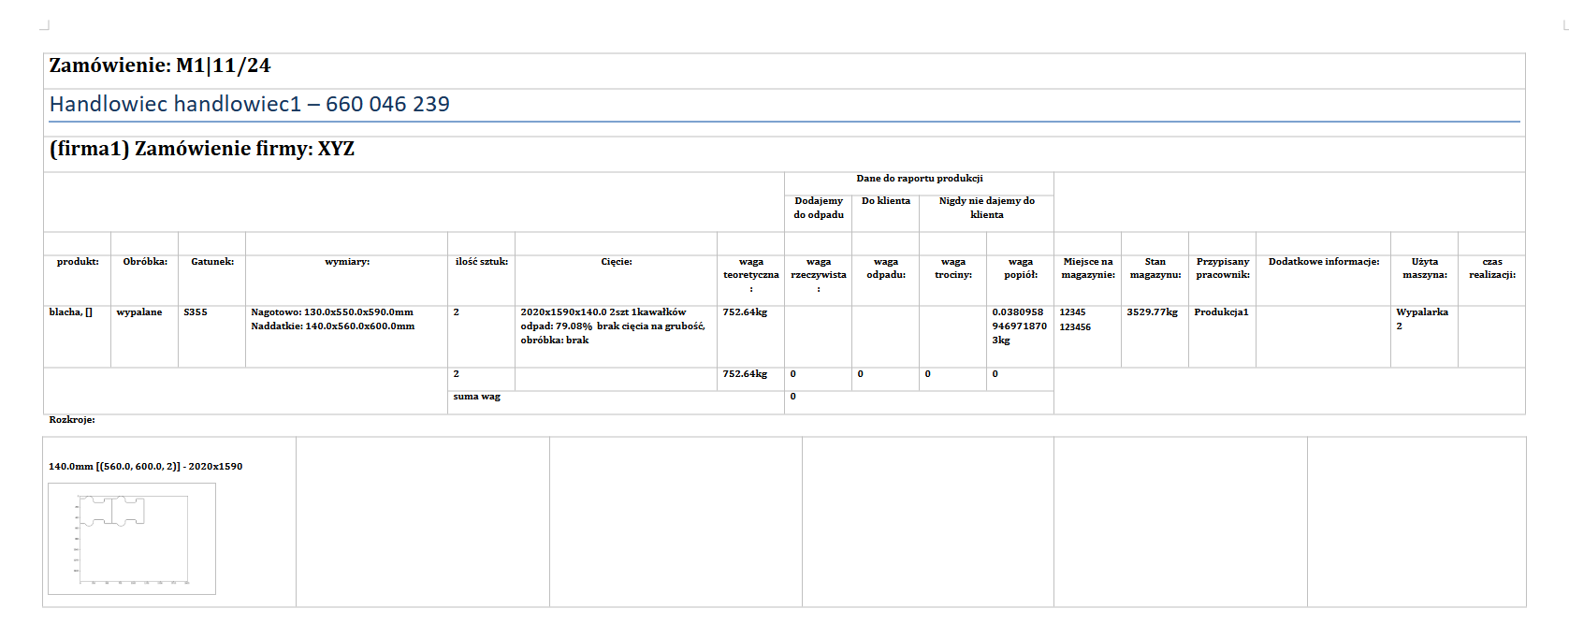Click the heading 'Zamówienie: M1|11/24'
1569x623 pixels.
(160, 65)
